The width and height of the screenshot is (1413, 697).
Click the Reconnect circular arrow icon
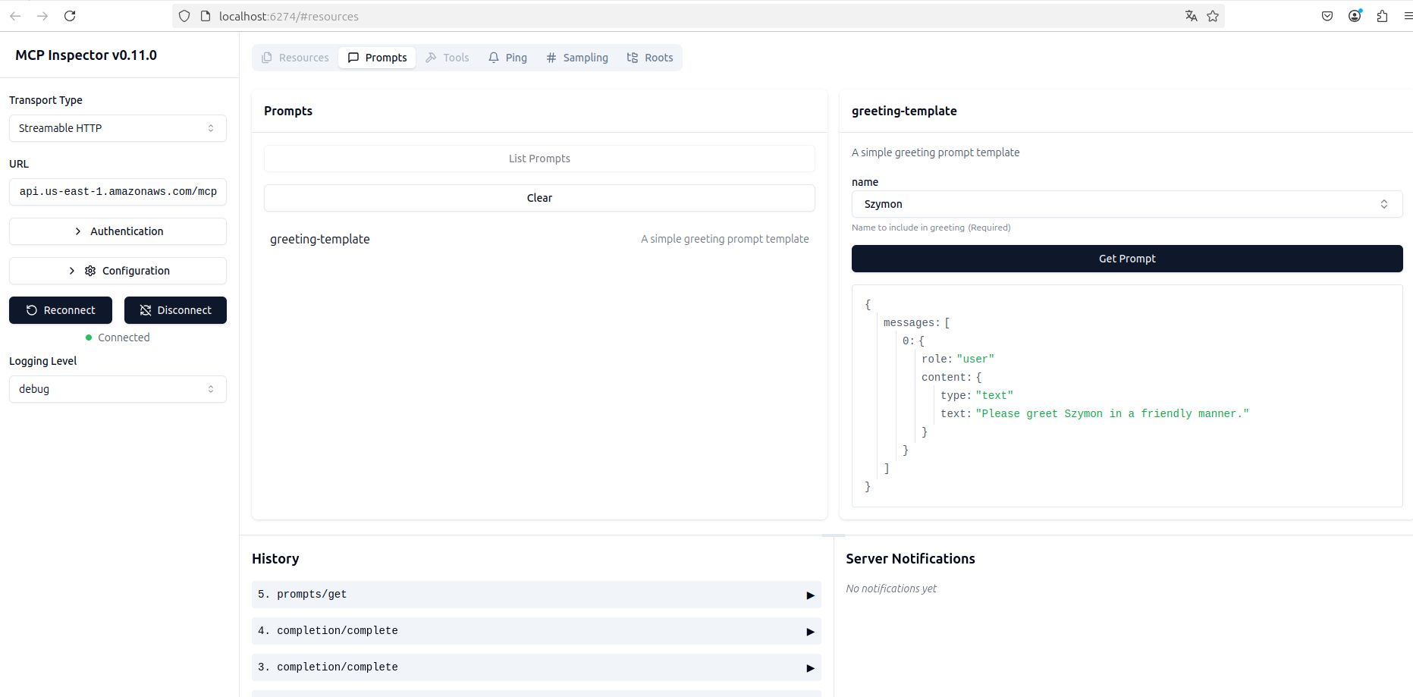32,310
